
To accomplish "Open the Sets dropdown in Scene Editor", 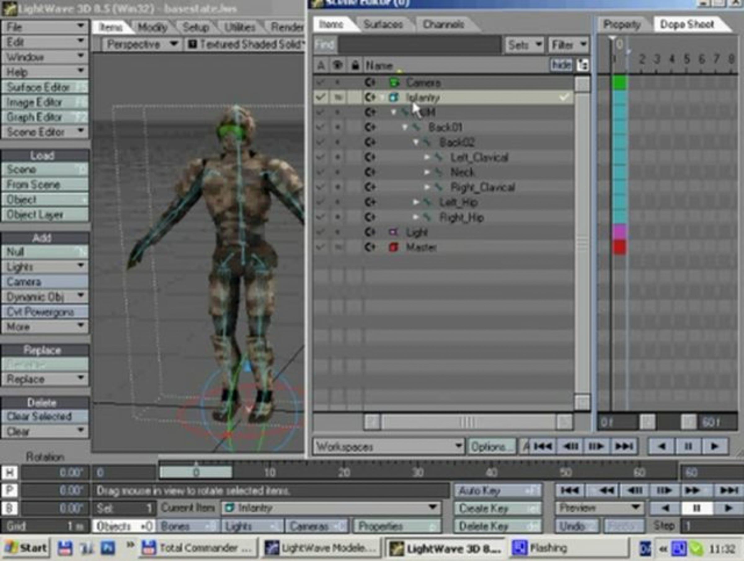I will tap(525, 45).
